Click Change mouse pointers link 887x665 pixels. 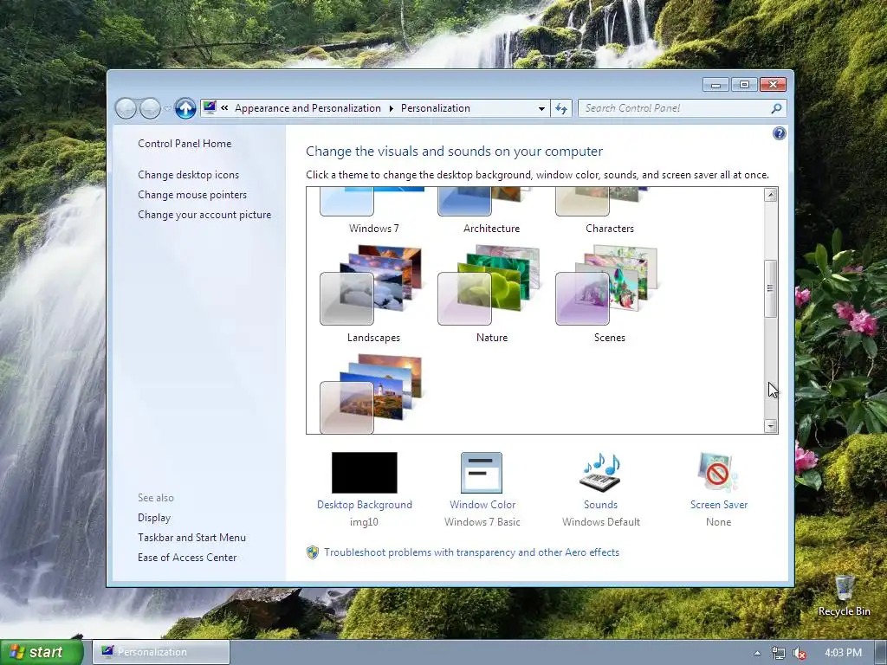[x=192, y=195]
